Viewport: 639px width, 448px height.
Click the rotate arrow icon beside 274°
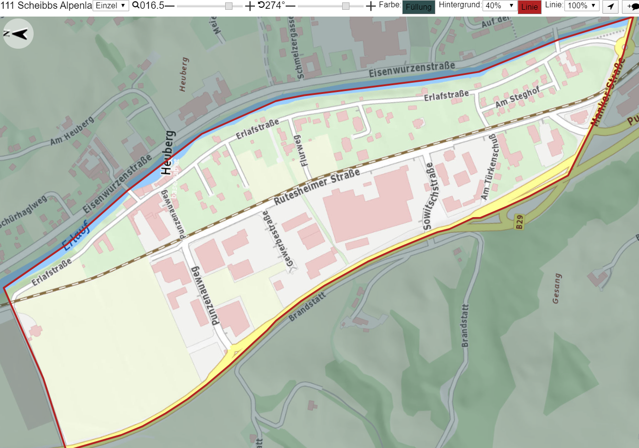click(261, 6)
